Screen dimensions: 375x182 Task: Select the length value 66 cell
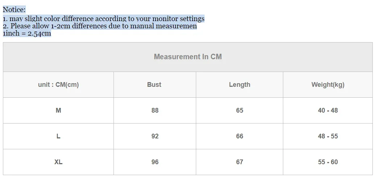[239, 136]
